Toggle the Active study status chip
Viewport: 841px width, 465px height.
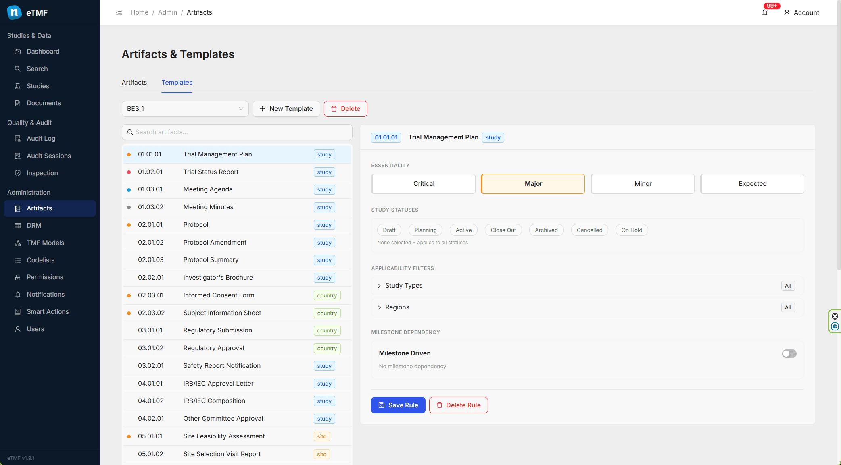tap(464, 230)
